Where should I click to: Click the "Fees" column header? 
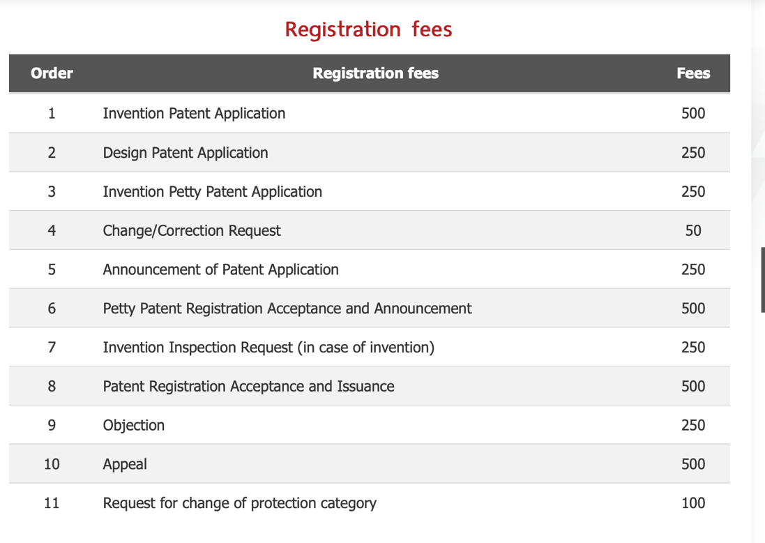pyautogui.click(x=692, y=73)
